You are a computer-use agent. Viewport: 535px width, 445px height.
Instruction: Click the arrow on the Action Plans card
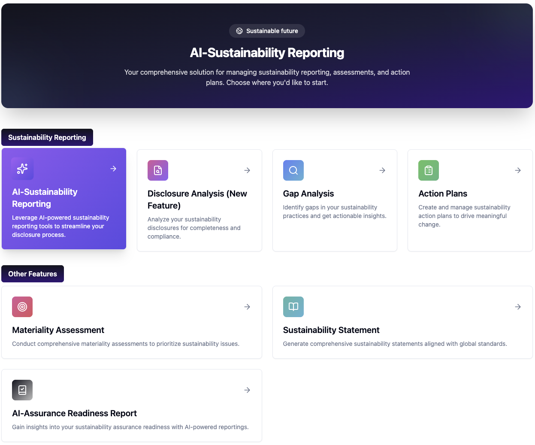517,170
